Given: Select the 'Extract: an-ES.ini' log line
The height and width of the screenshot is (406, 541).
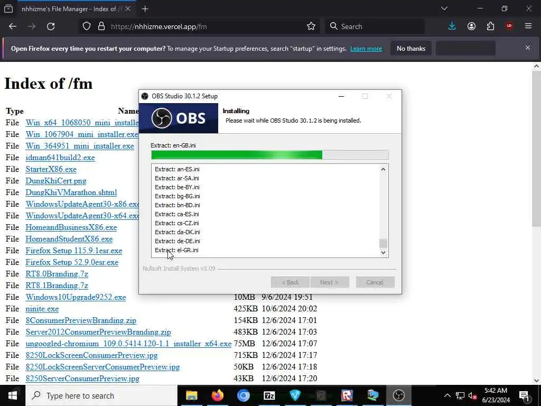Looking at the screenshot, I should pos(176,169).
